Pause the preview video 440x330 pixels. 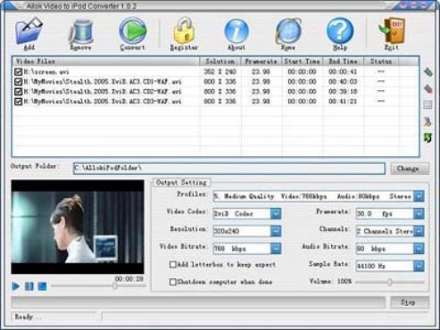tap(29, 286)
